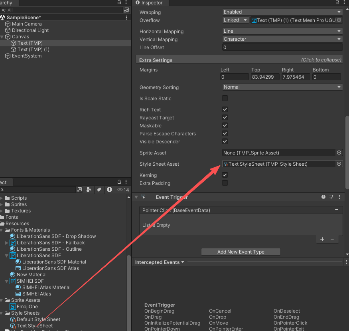
Task: Open Overflow mode dropdown
Action: coord(235,20)
